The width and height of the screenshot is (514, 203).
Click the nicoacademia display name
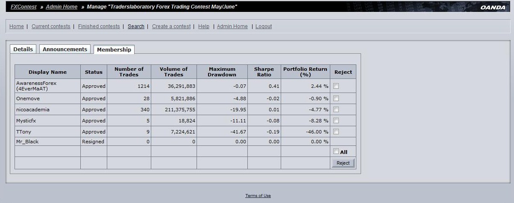(33, 110)
